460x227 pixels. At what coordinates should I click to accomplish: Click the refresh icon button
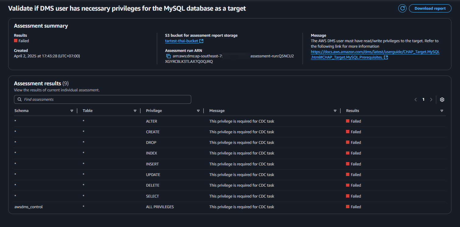402,8
